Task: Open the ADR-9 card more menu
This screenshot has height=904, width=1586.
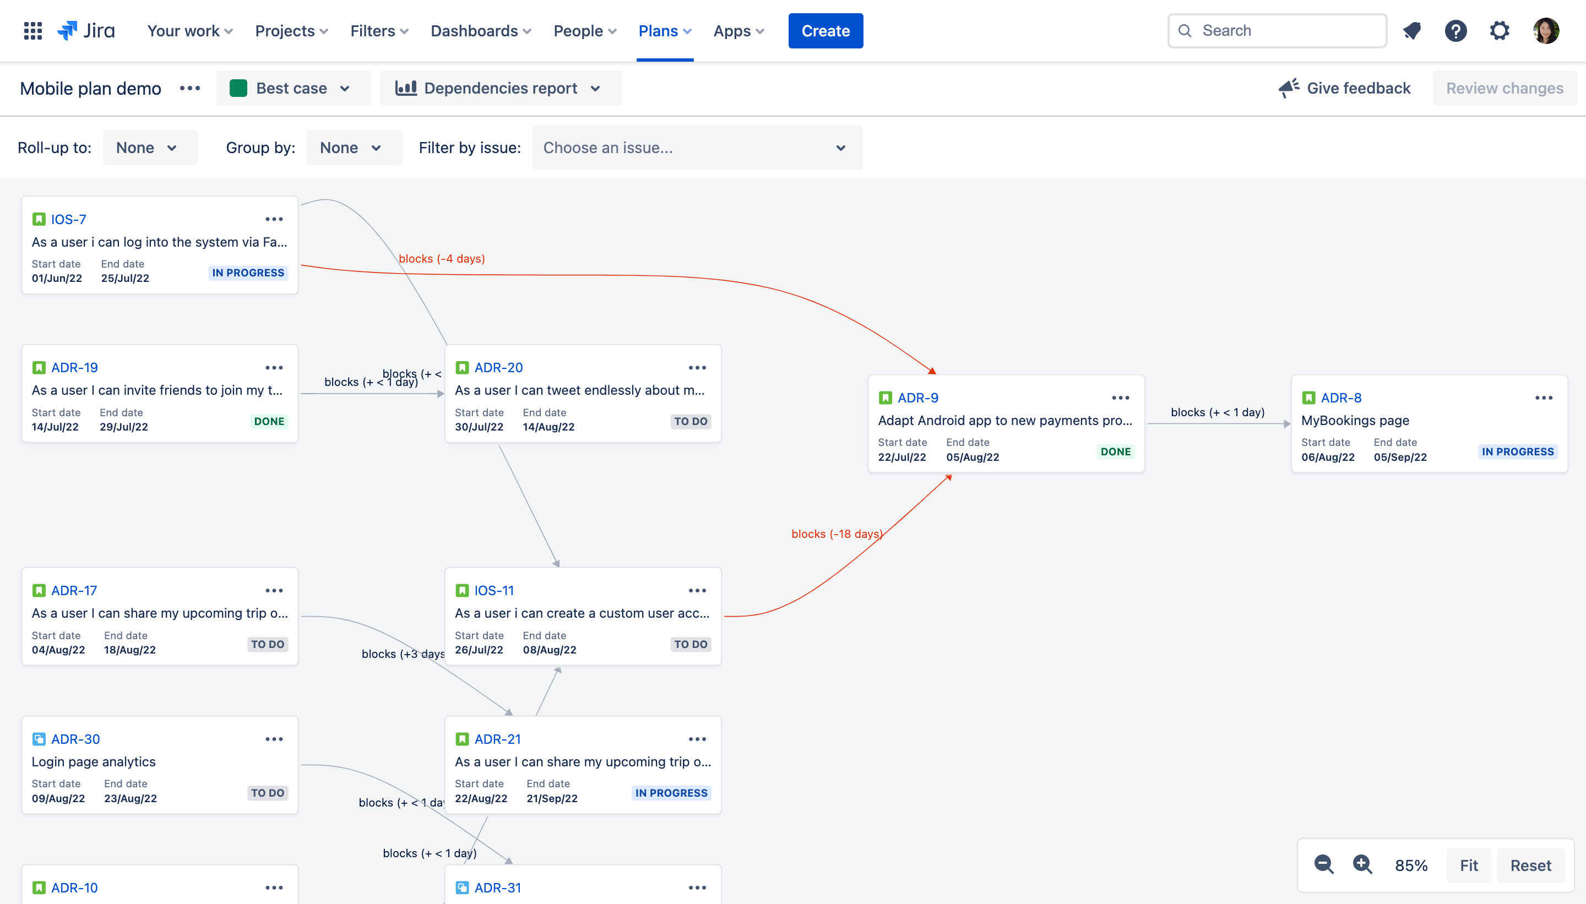Action: pos(1121,398)
